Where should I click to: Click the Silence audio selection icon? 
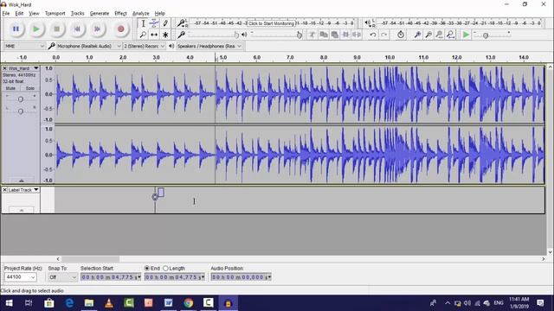pos(357,35)
